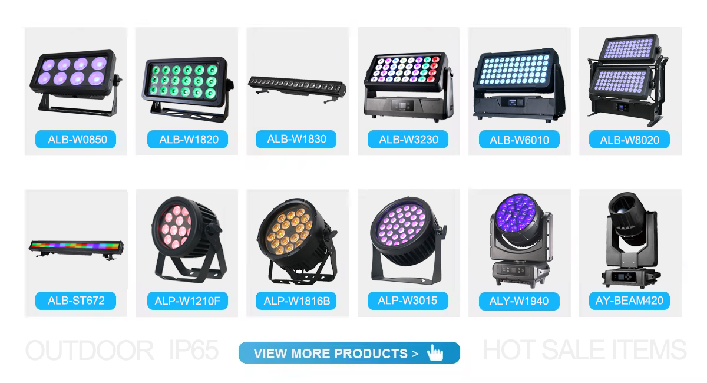Select the ALB-W8020 double panel light image
707x383 pixels.
coord(629,79)
